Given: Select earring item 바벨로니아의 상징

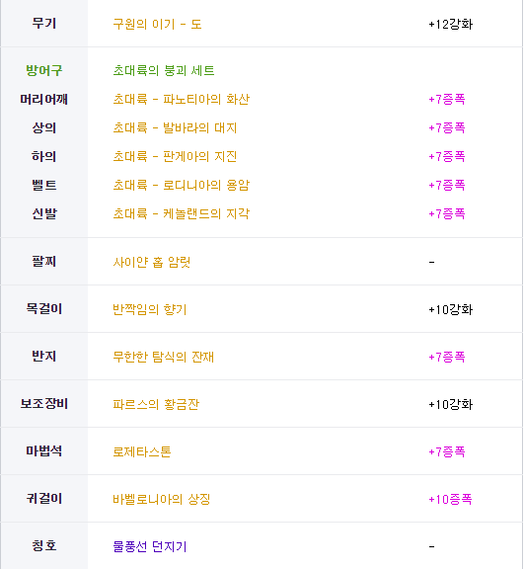Looking at the screenshot, I should [161, 499].
